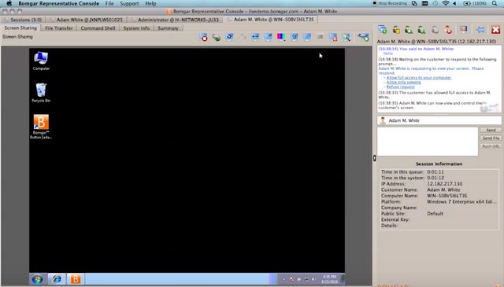
Task: Click the Adam M. White recipient row
Action: coord(439,120)
